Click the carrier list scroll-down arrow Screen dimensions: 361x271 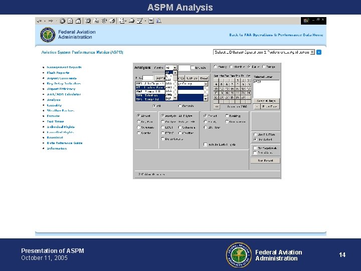[175, 98]
